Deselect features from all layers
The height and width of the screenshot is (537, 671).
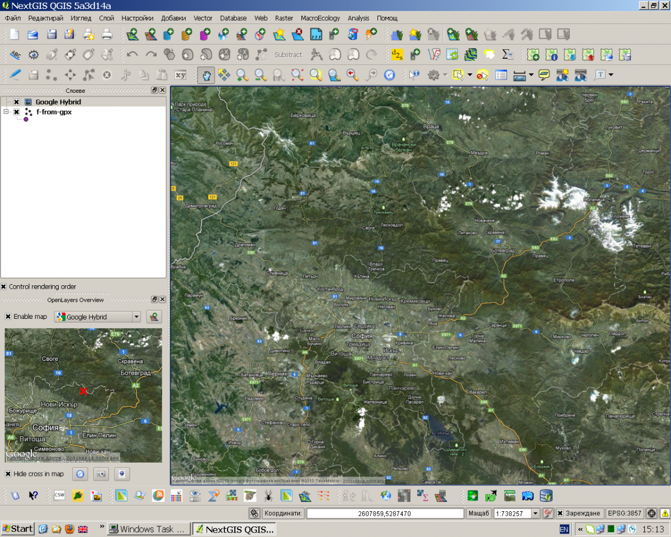tap(483, 75)
